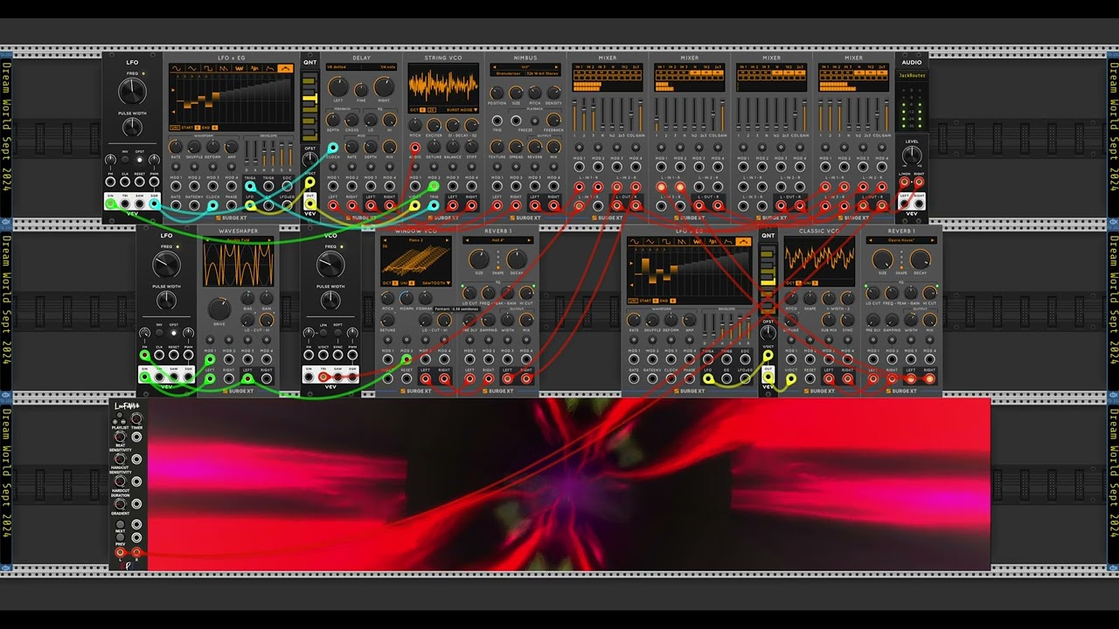Open Piano 2 wavetable selector in Window VCO

coord(416,239)
